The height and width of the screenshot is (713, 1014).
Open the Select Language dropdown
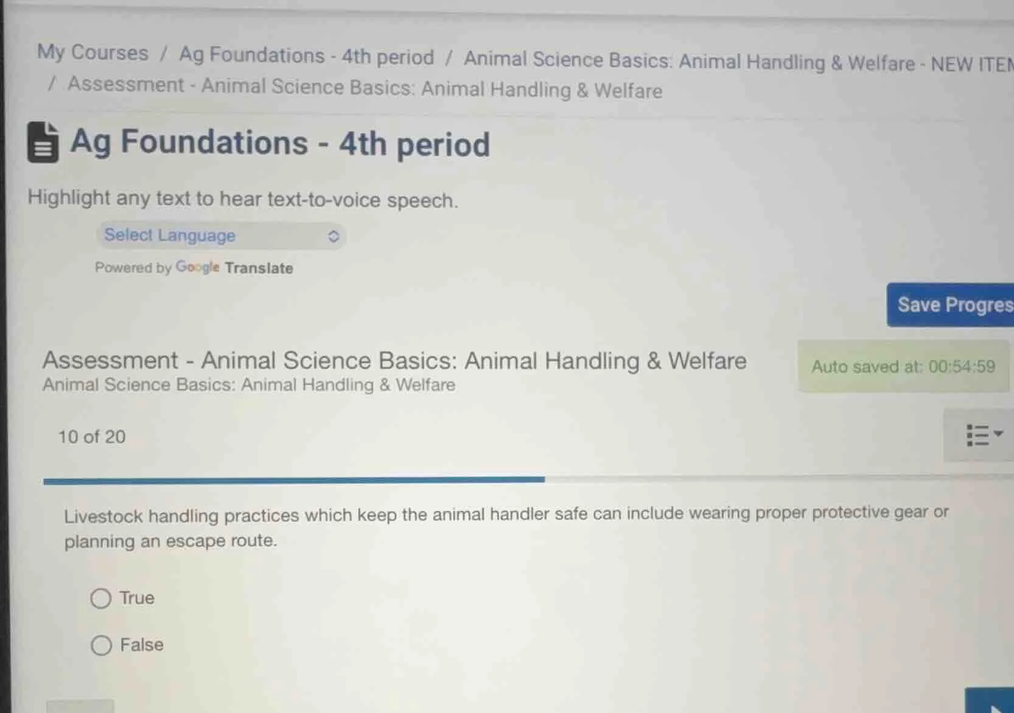click(x=220, y=236)
